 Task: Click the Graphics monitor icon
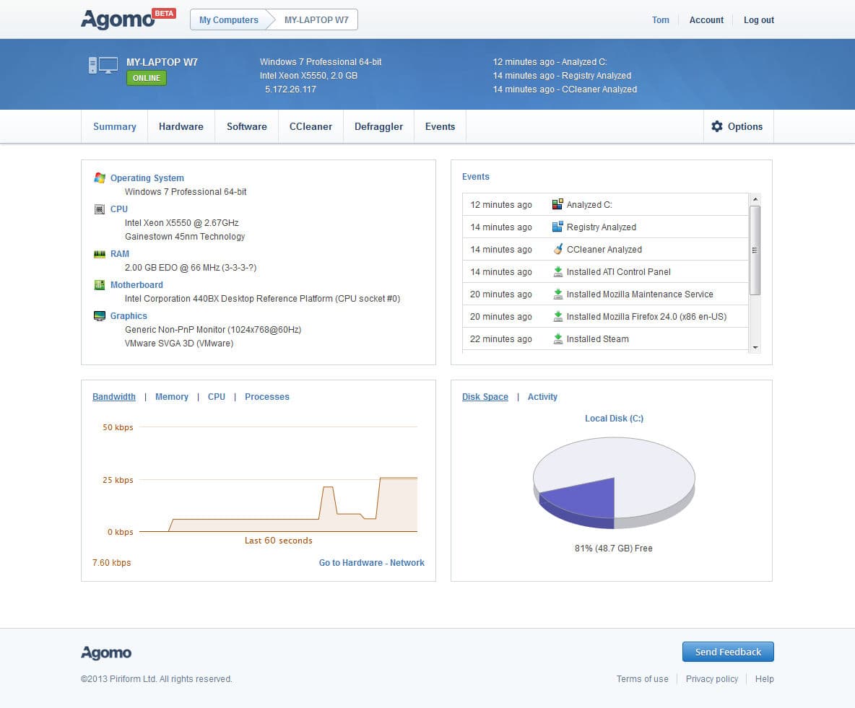coord(100,316)
